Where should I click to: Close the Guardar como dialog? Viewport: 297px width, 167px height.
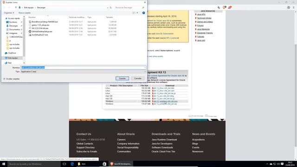tap(145, 2)
